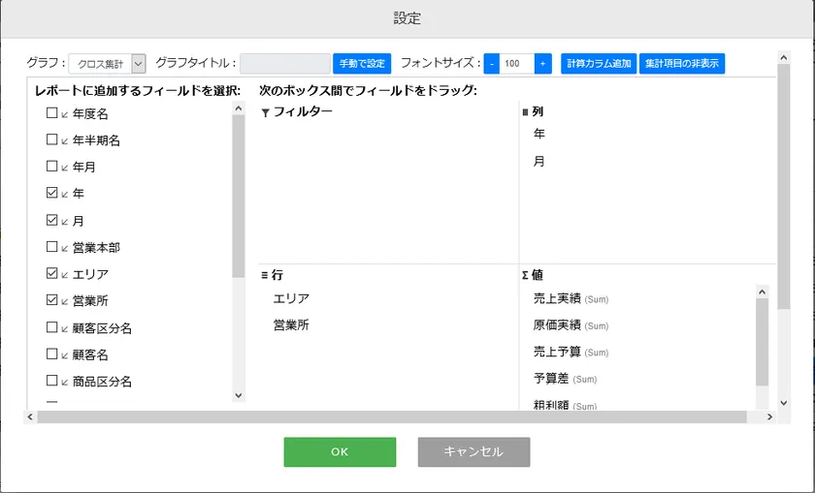Focus the グラフタイトル input field
Viewport: 815px width, 493px height.
284,64
